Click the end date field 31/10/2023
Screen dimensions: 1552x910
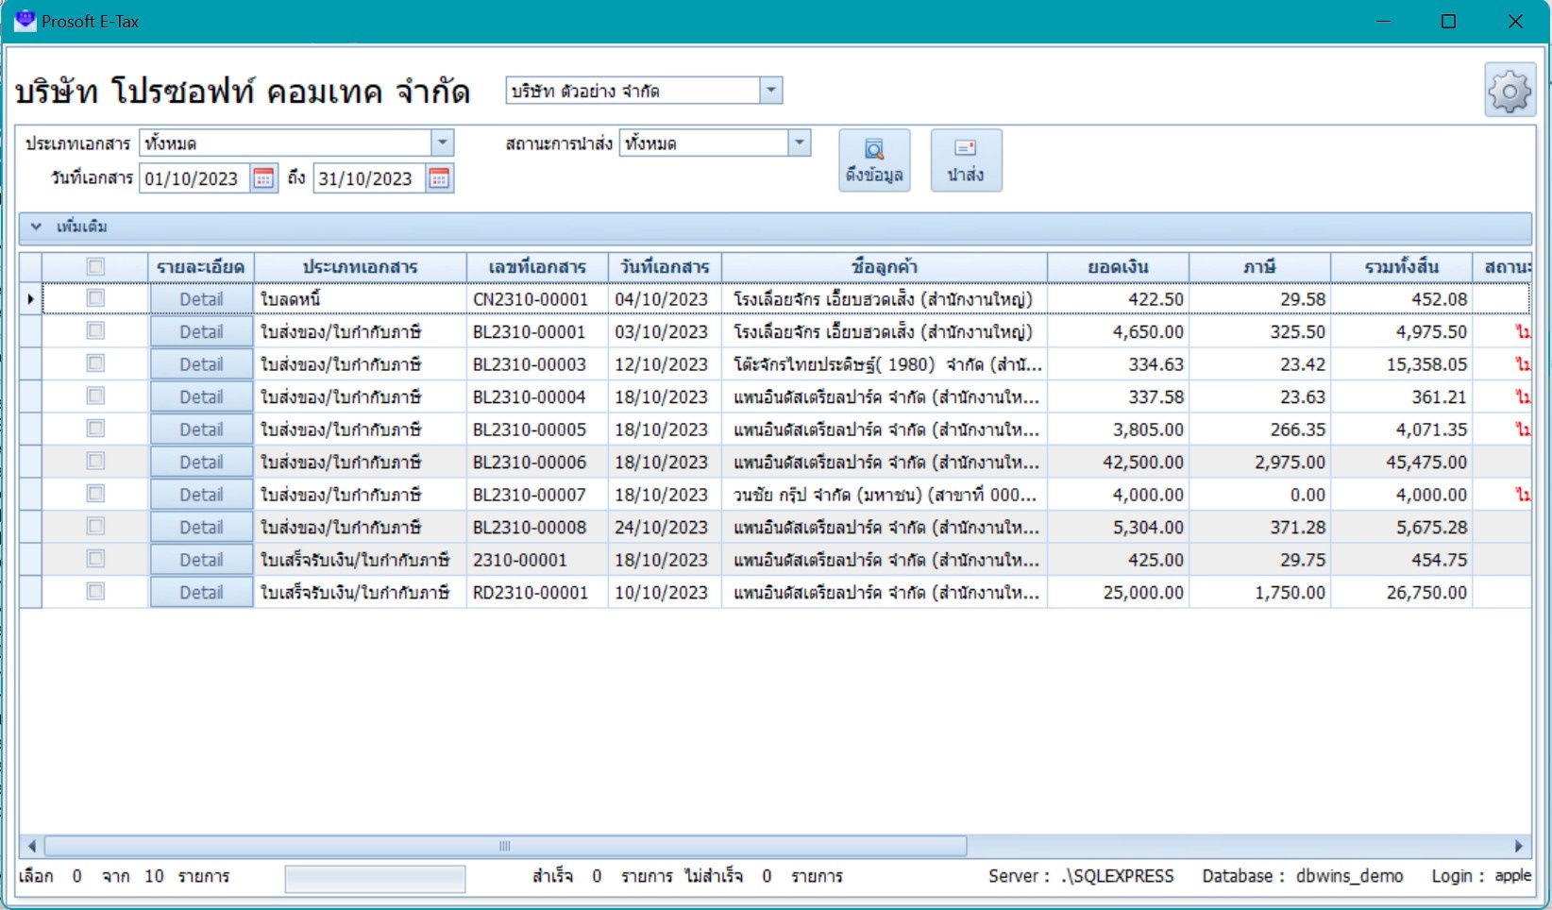point(370,178)
